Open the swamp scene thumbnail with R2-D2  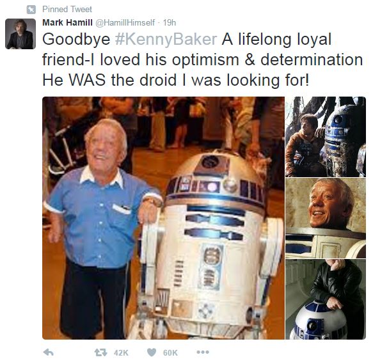click(326, 137)
